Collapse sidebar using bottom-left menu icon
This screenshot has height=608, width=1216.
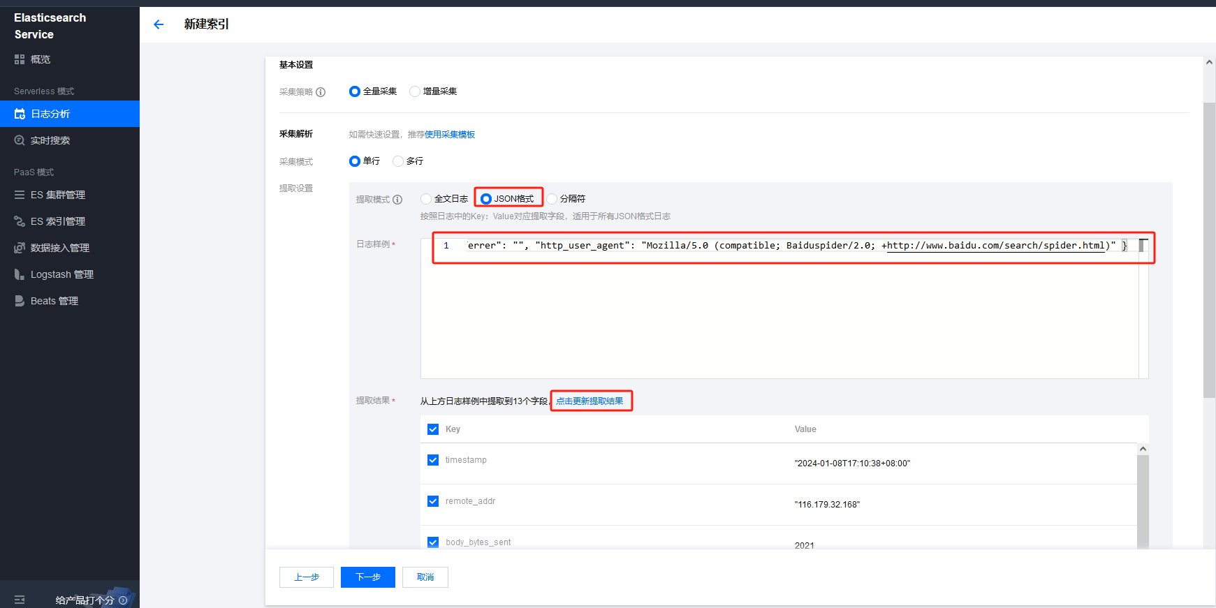coord(20,600)
